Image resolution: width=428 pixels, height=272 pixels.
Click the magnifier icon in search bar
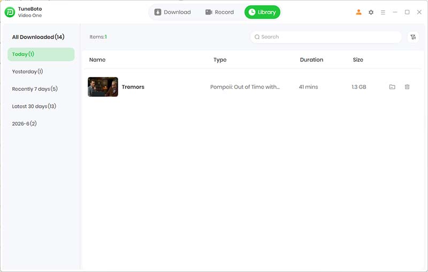[257, 37]
